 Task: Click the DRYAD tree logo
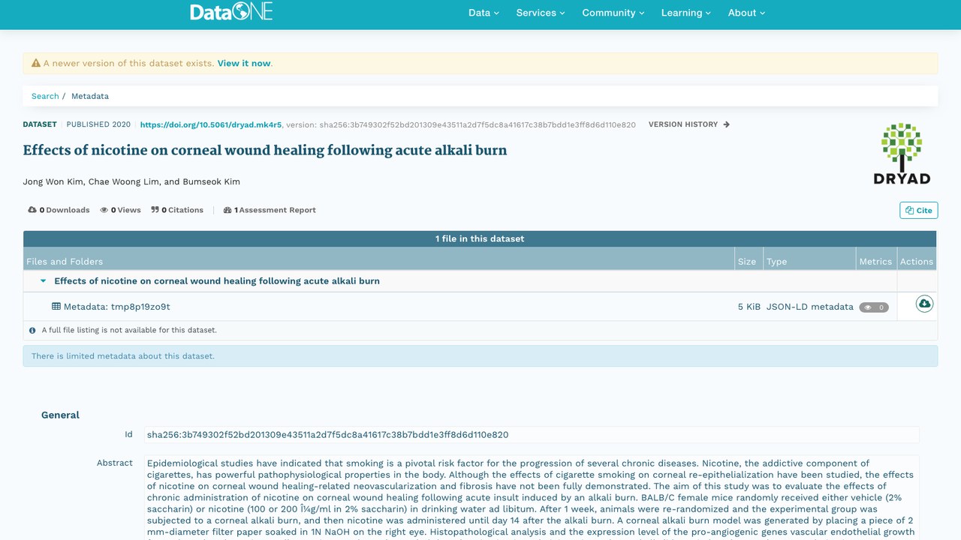coord(902,154)
